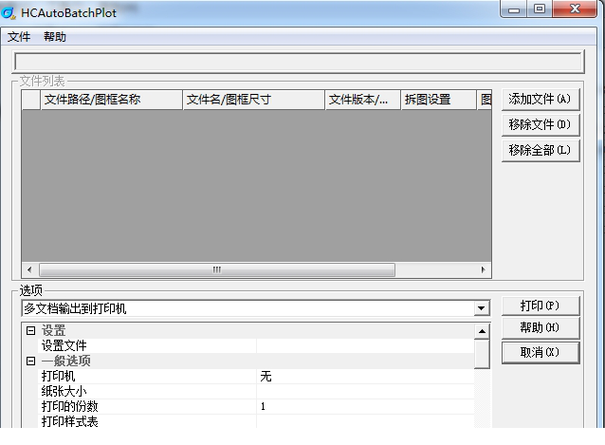Viewport: 605px width, 445px height.
Task: Click the horizontal scrollbar thumb in file list
Action: coord(217,269)
